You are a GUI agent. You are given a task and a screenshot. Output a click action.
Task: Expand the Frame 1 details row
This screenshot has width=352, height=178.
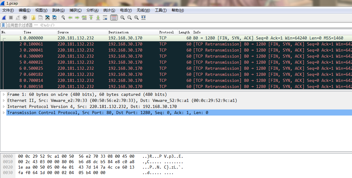coord(4,95)
